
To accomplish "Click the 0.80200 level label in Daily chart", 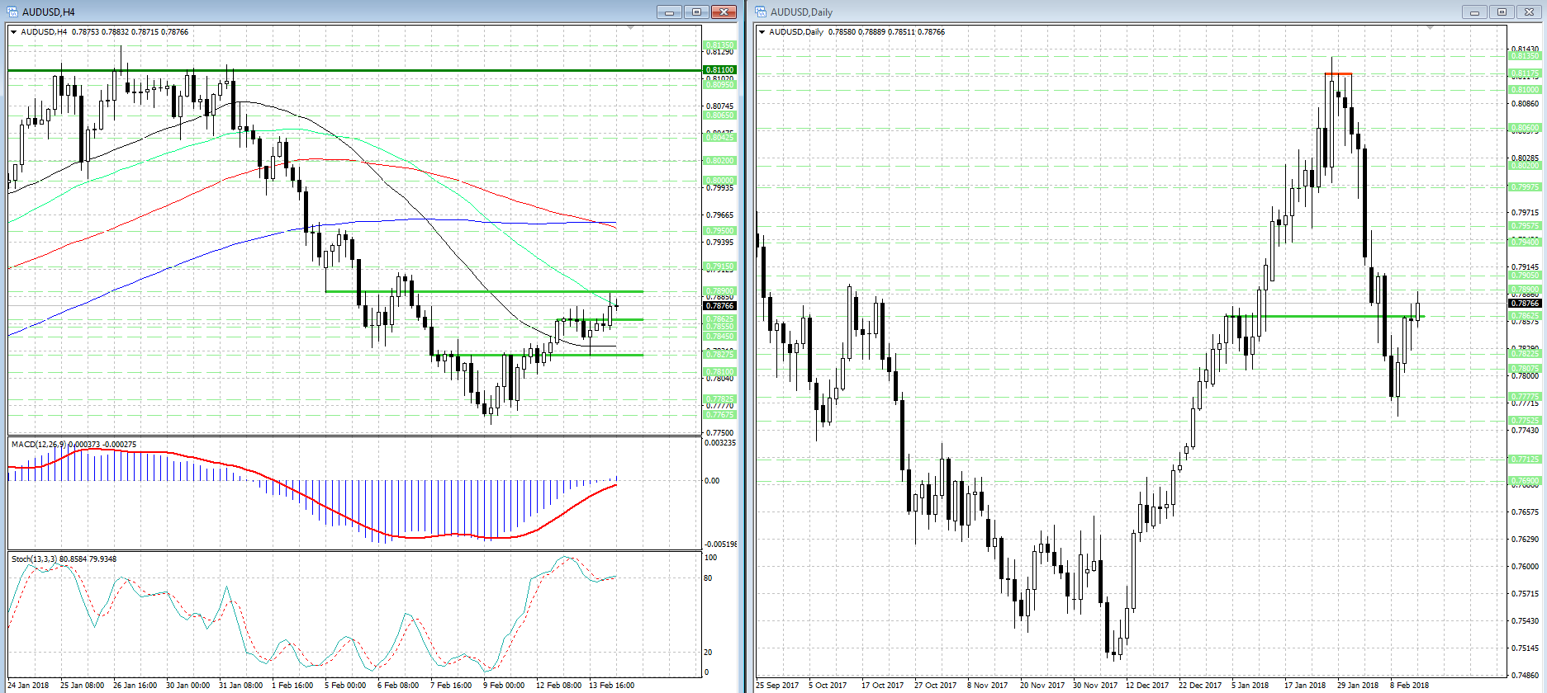I will 1525,166.
